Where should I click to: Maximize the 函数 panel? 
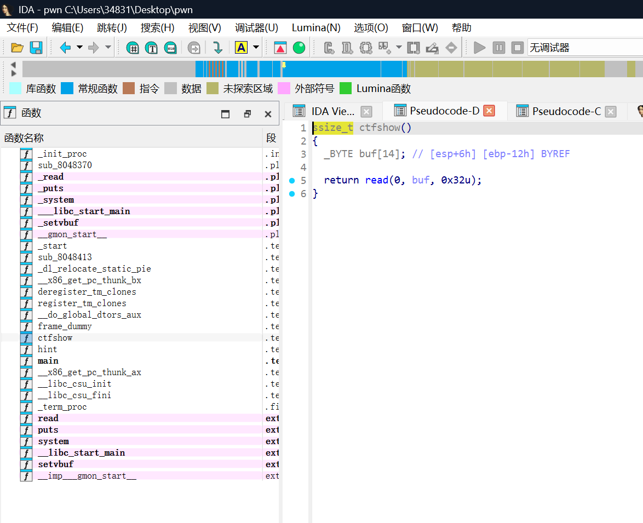pyautogui.click(x=225, y=114)
